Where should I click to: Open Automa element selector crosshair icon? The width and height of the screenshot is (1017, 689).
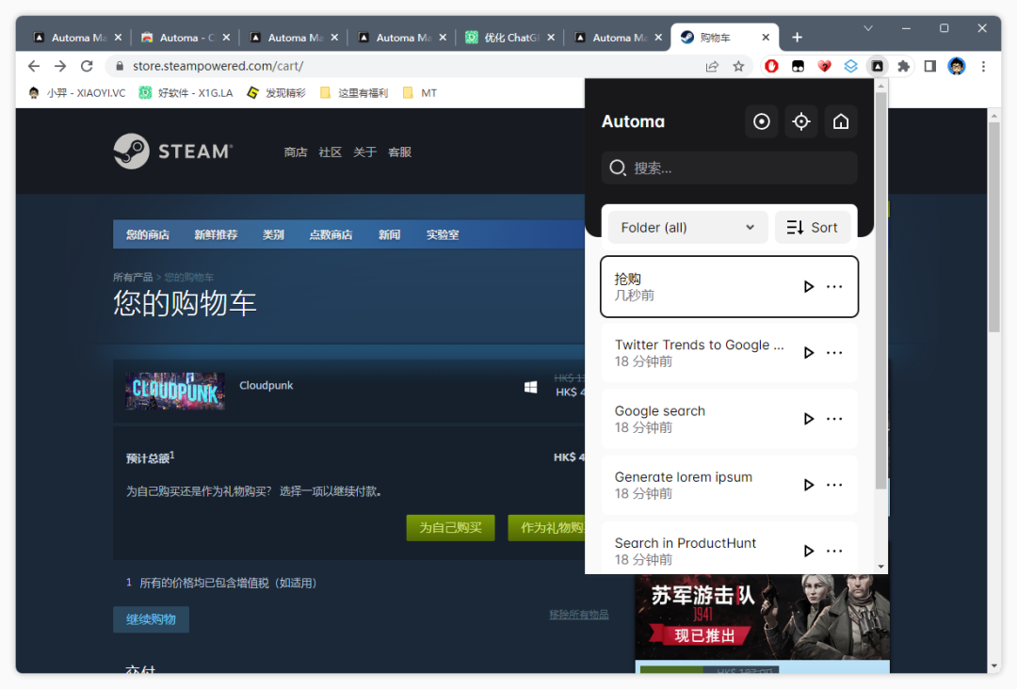[801, 121]
